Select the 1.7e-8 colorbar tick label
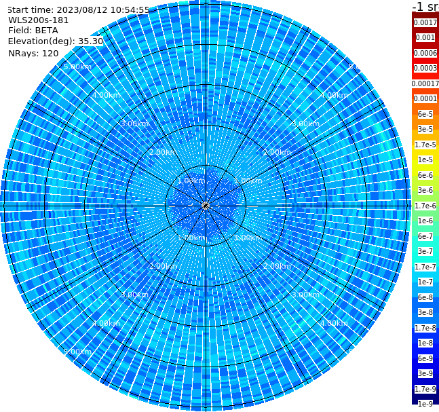The image size is (439, 412). (x=425, y=328)
